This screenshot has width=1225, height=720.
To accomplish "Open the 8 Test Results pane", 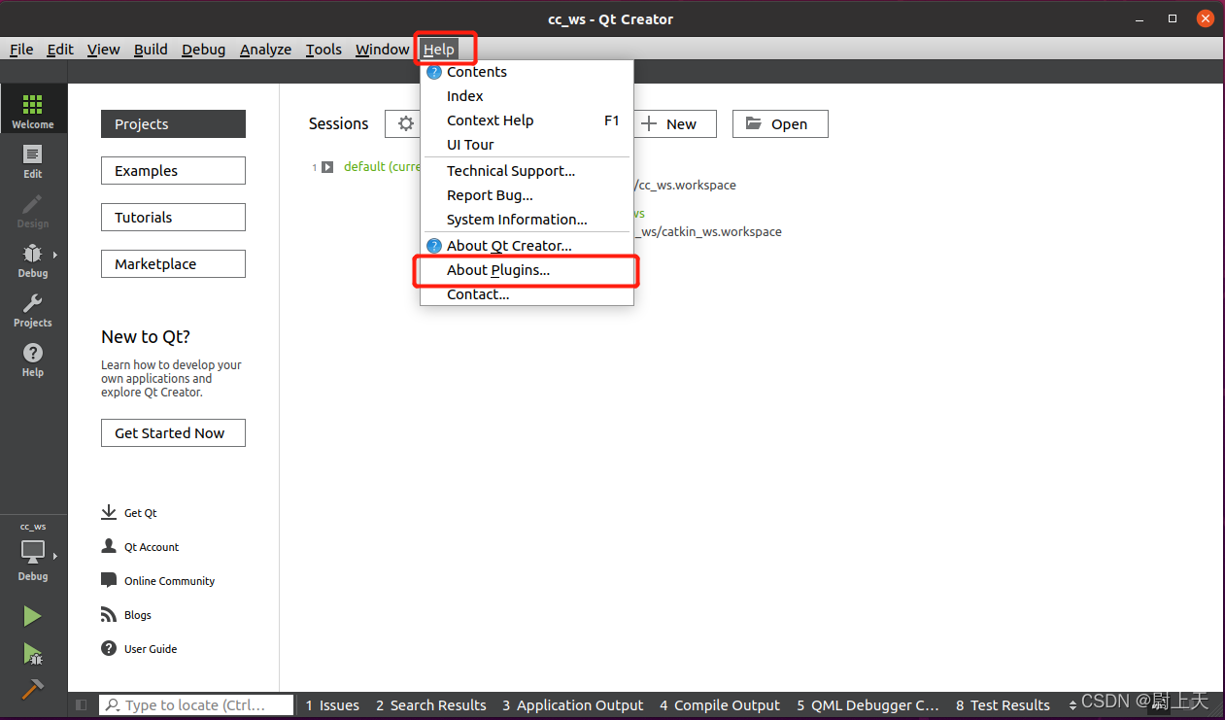I will (x=1003, y=705).
